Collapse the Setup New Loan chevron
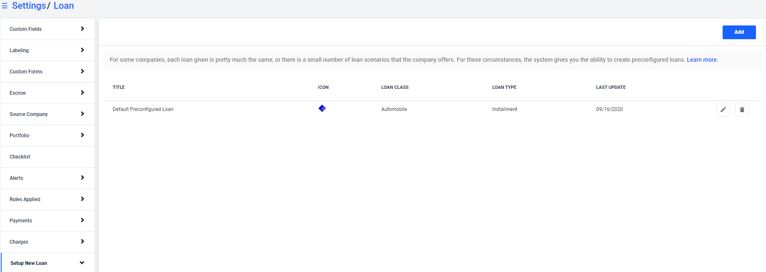The width and height of the screenshot is (766, 272). (x=82, y=263)
